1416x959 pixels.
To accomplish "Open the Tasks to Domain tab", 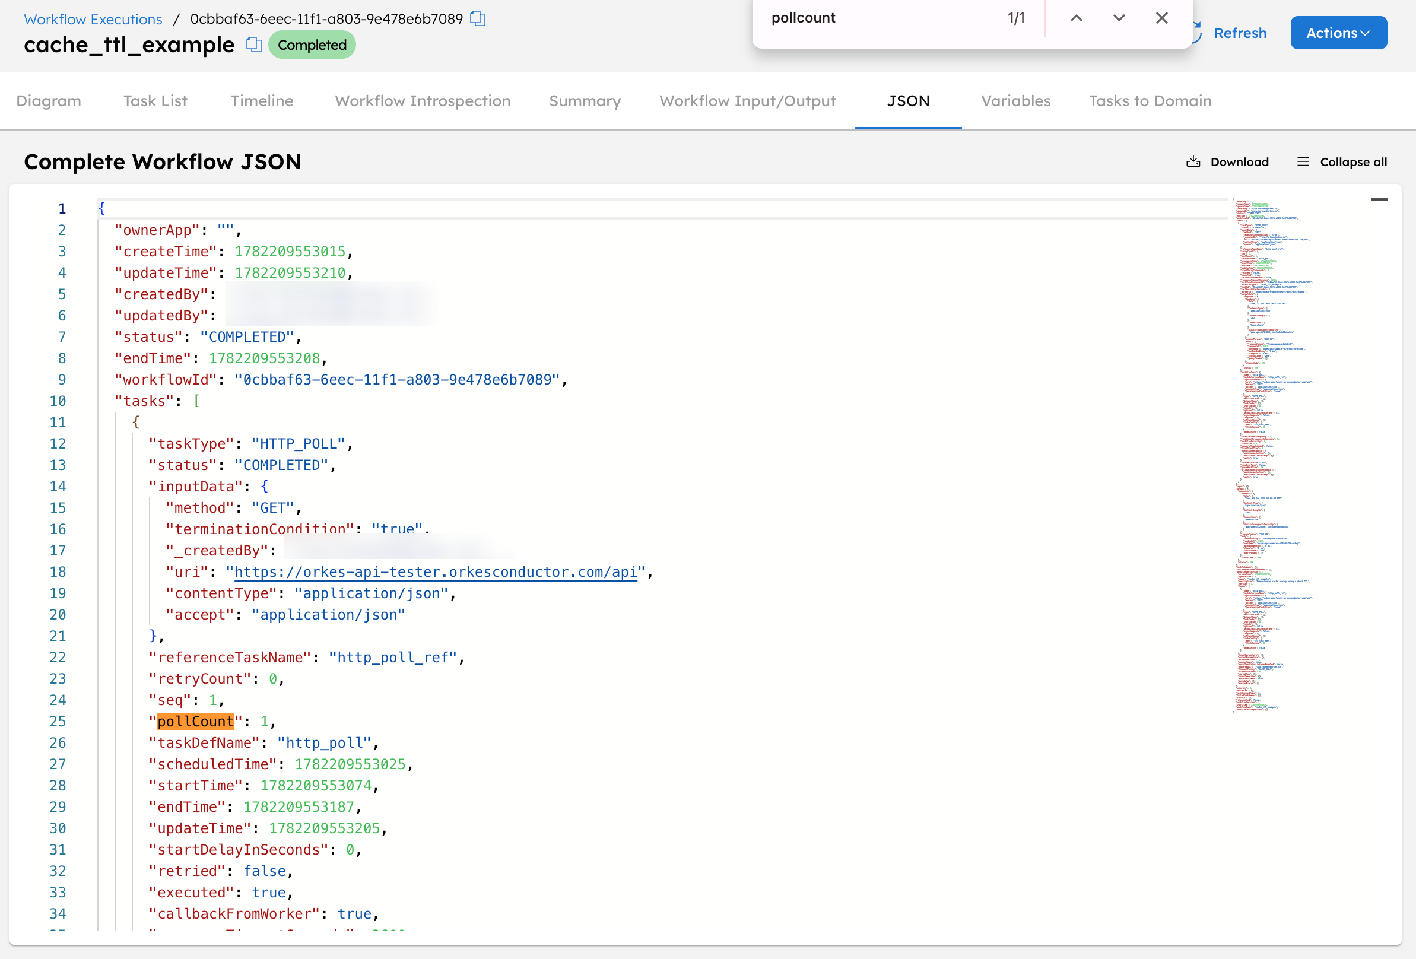I will click(x=1150, y=101).
